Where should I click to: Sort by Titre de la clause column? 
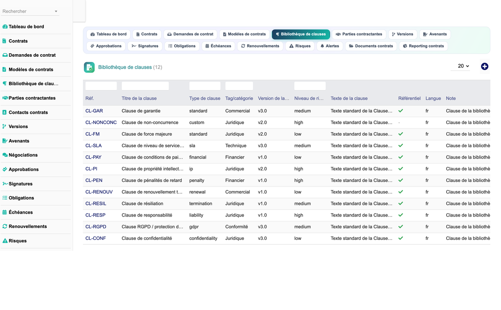point(139,98)
